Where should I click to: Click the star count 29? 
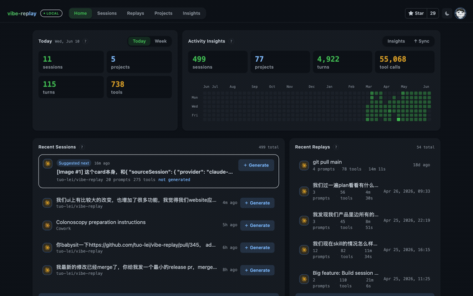[433, 13]
